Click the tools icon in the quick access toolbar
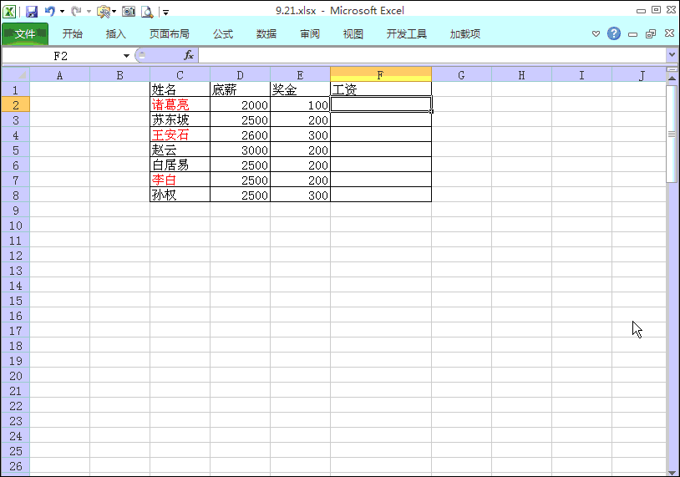The height and width of the screenshot is (477, 680). click(x=104, y=12)
